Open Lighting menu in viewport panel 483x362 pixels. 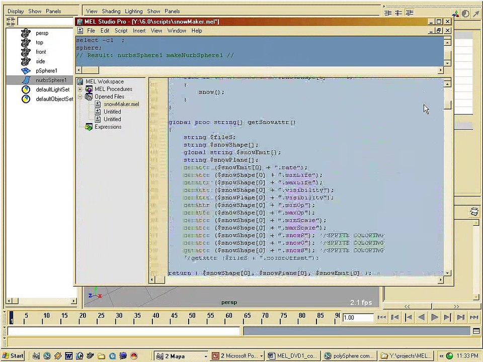[x=134, y=11]
